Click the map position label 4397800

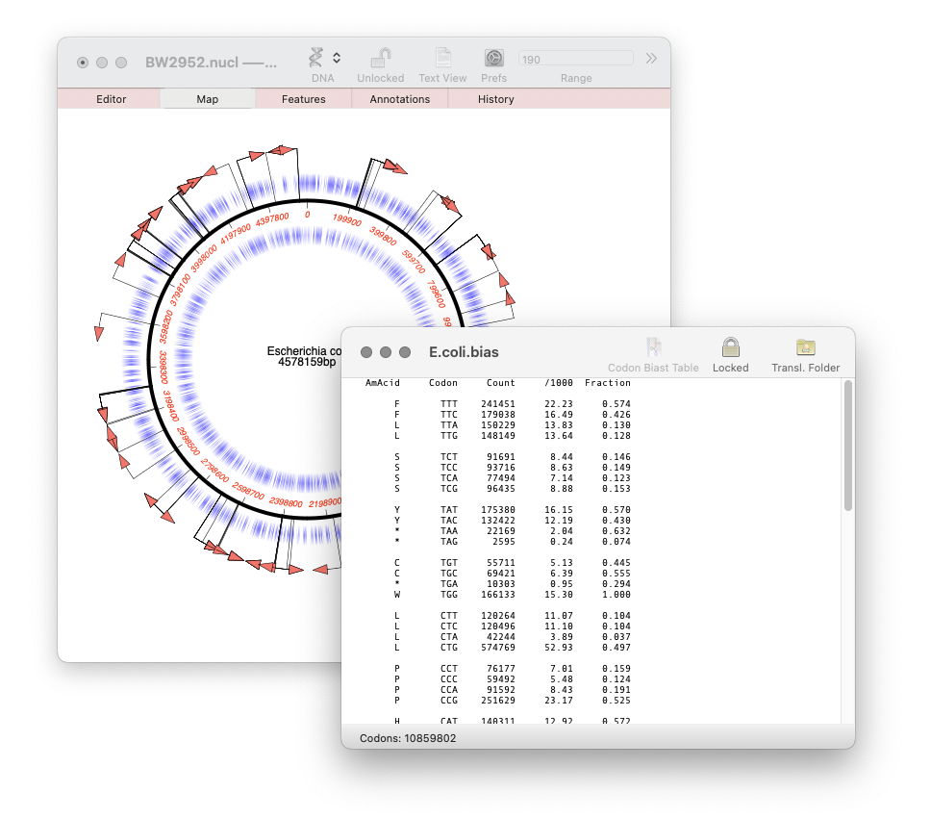(x=272, y=219)
